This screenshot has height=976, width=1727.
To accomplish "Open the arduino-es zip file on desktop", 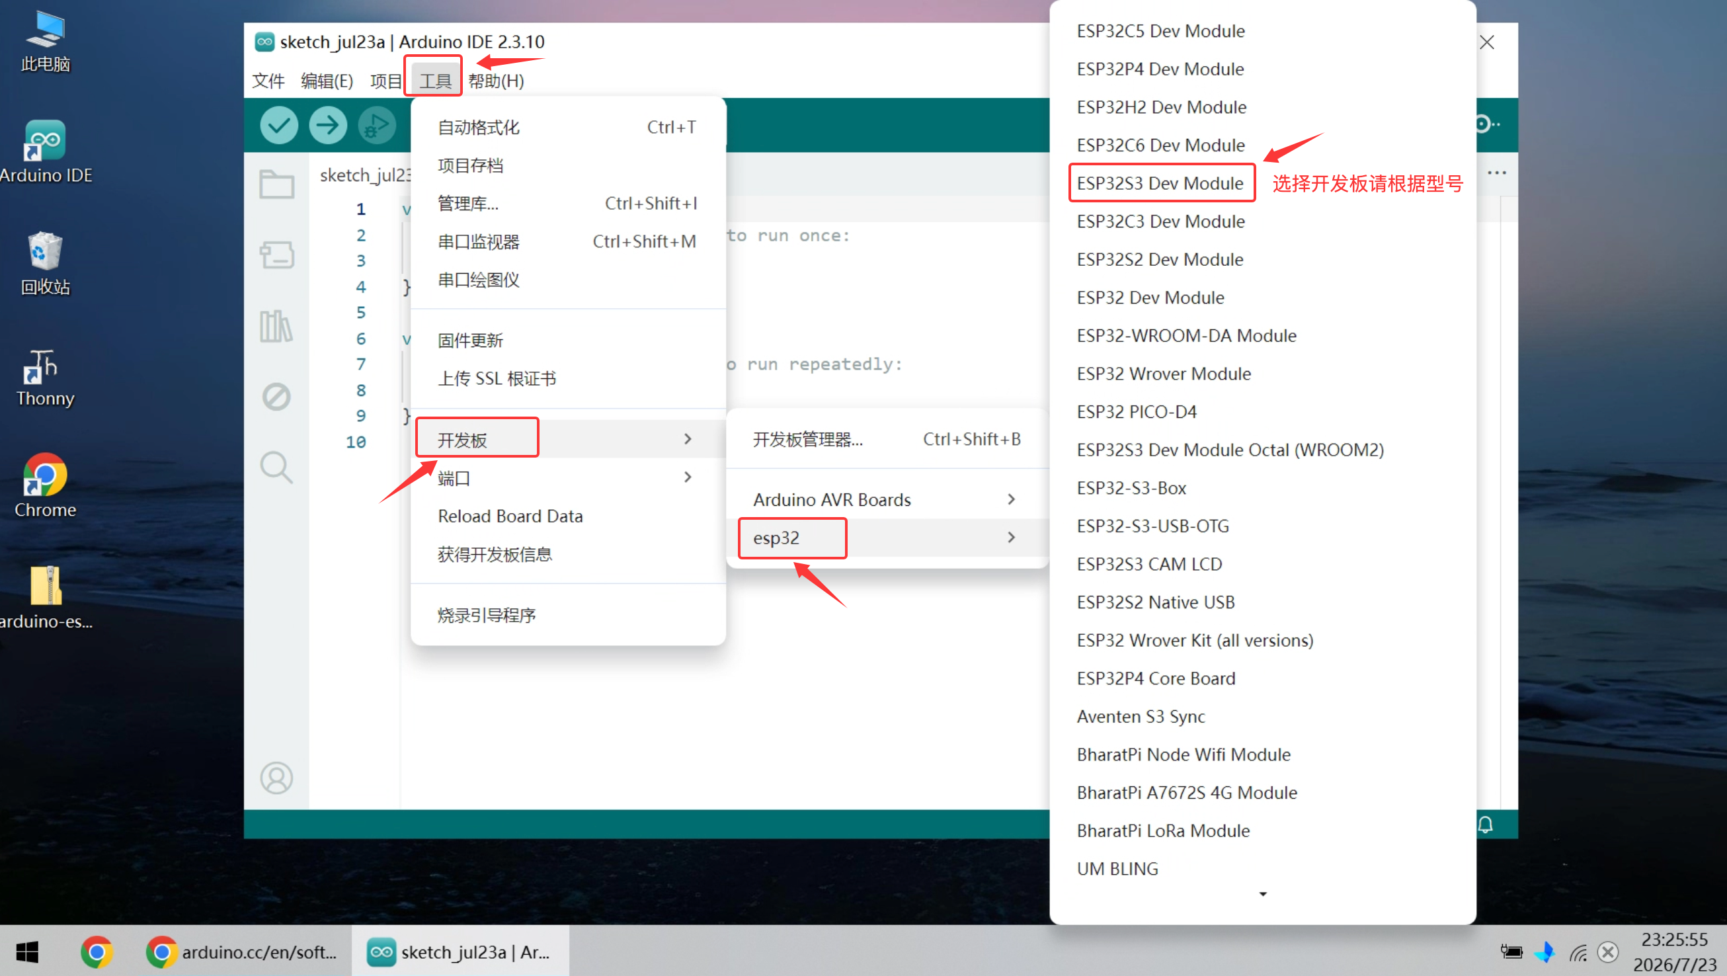I will [x=45, y=598].
